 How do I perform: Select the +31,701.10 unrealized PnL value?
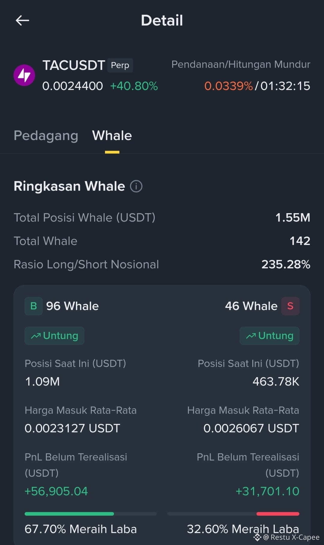pos(268,491)
